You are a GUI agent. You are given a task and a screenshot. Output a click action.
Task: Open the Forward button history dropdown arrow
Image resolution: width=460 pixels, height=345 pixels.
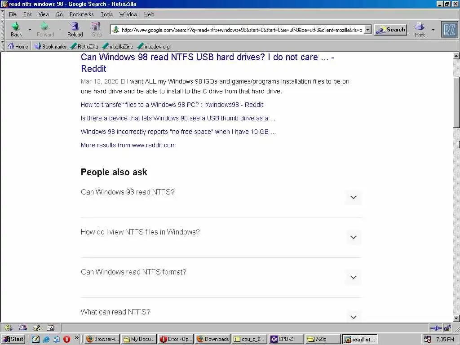[60, 30]
